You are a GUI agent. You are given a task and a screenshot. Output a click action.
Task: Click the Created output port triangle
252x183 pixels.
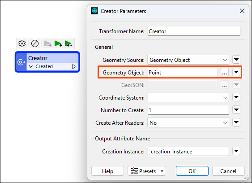pyautogui.click(x=74, y=66)
